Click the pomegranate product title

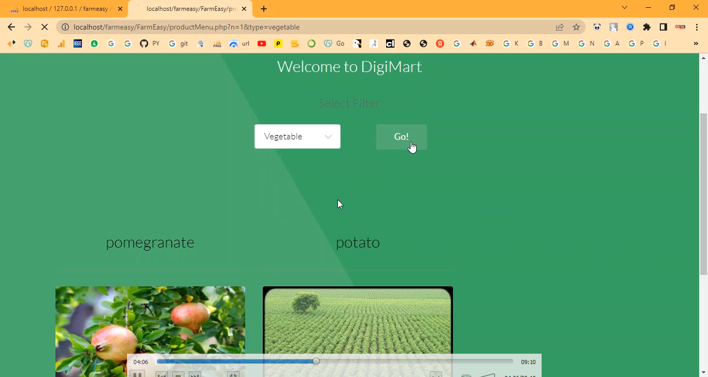pyautogui.click(x=150, y=242)
